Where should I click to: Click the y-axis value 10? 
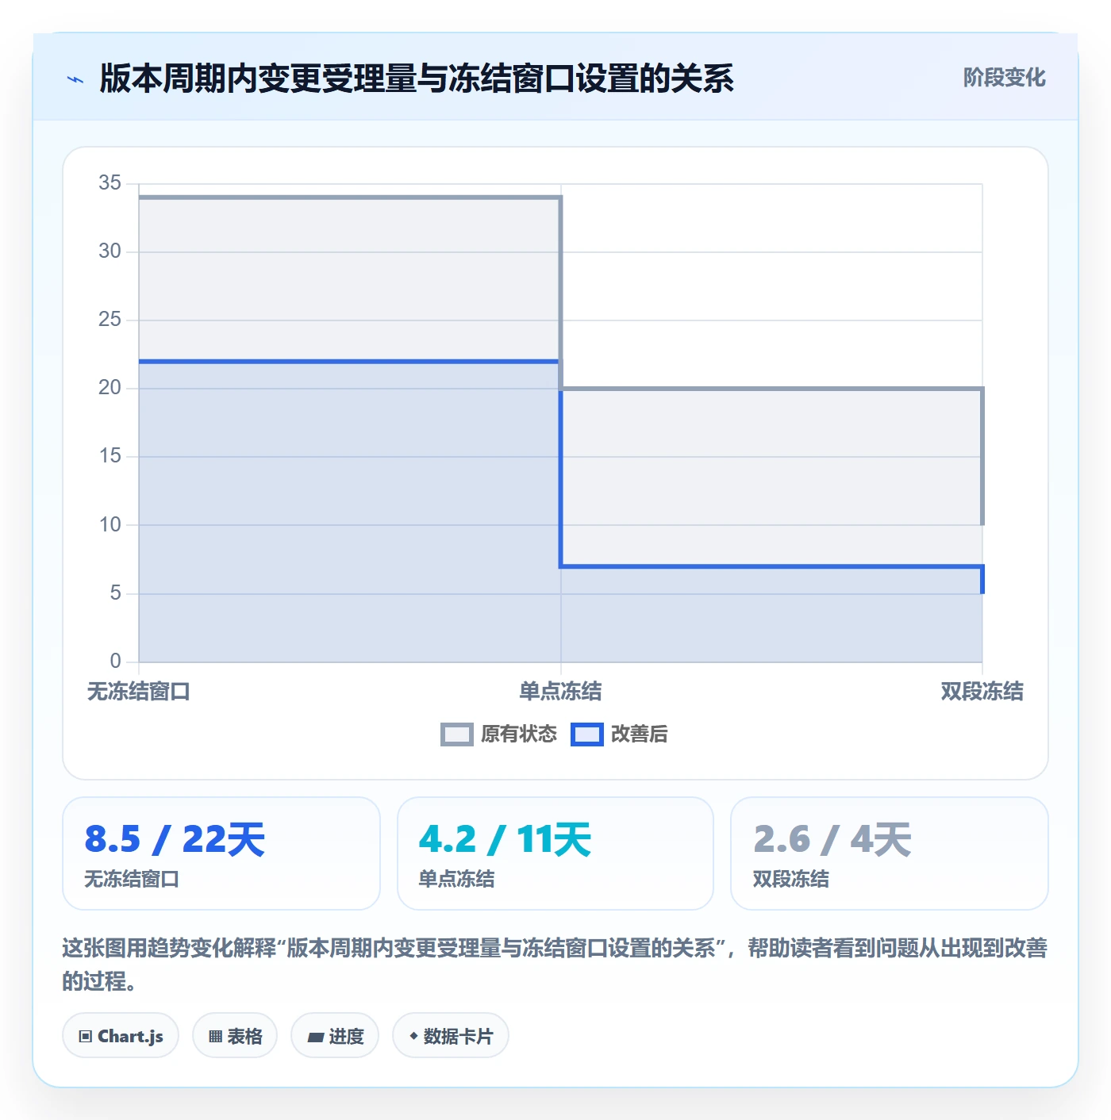pyautogui.click(x=110, y=524)
